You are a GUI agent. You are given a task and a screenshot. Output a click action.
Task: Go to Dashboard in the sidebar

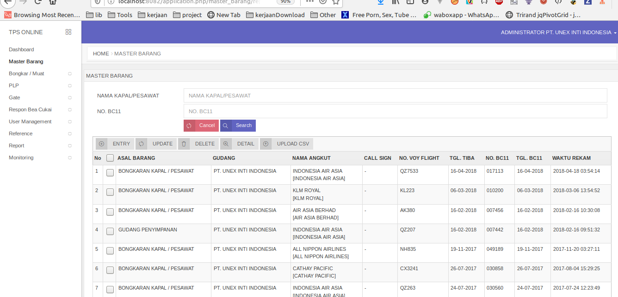[x=21, y=49]
